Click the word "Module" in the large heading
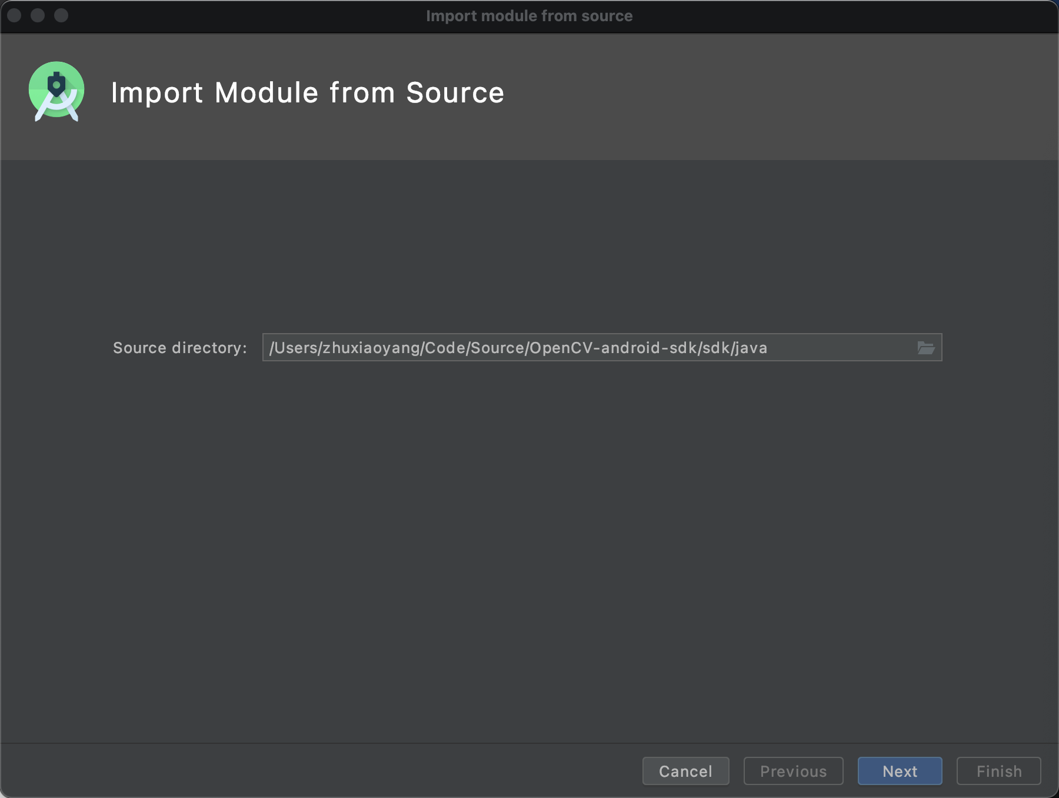1059x798 pixels. tap(267, 93)
